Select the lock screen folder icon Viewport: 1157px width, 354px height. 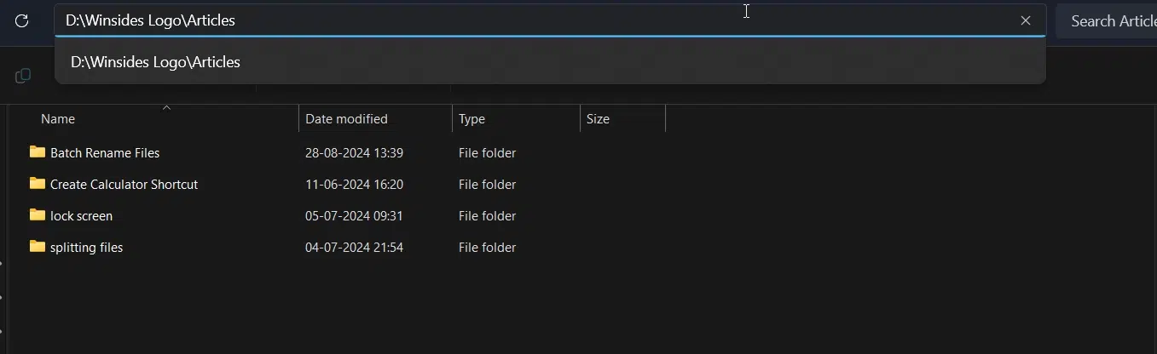(38, 215)
